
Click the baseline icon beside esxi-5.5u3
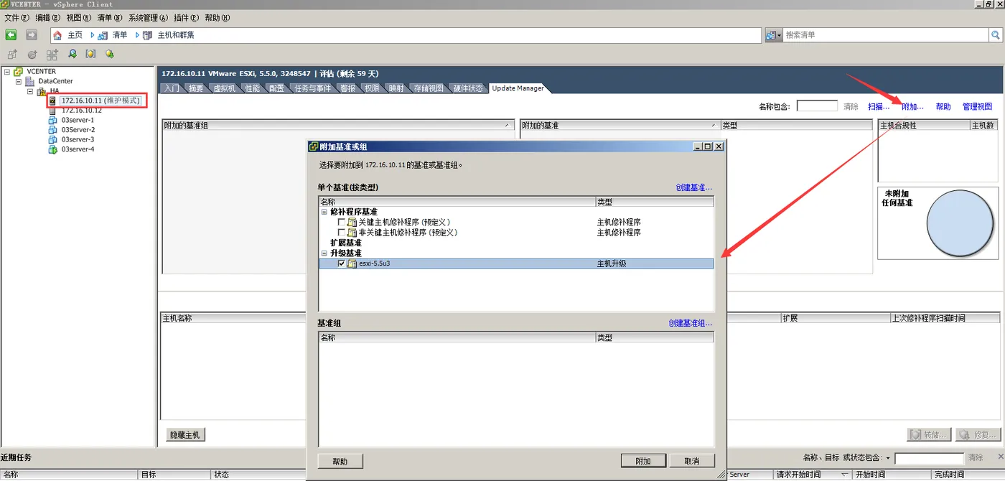[352, 263]
